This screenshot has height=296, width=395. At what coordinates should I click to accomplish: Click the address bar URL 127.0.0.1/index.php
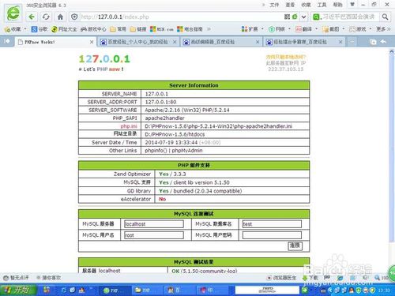[x=115, y=17]
